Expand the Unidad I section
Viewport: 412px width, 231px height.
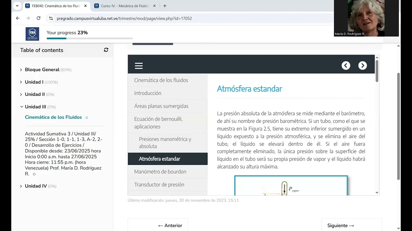click(x=21, y=82)
